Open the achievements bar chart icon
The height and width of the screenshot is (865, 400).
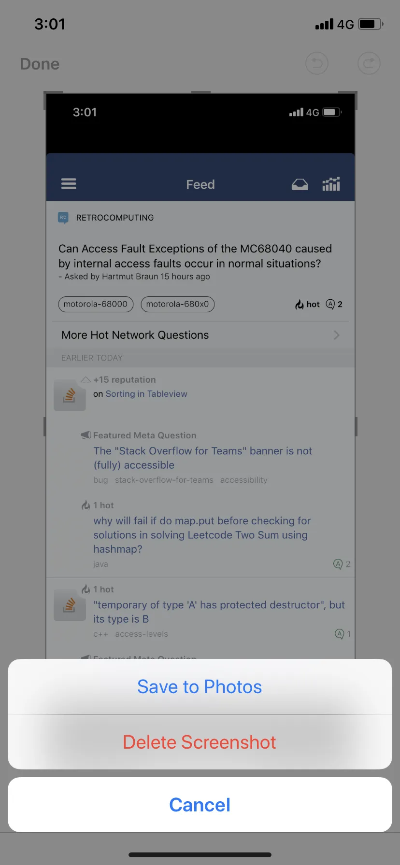[331, 184]
